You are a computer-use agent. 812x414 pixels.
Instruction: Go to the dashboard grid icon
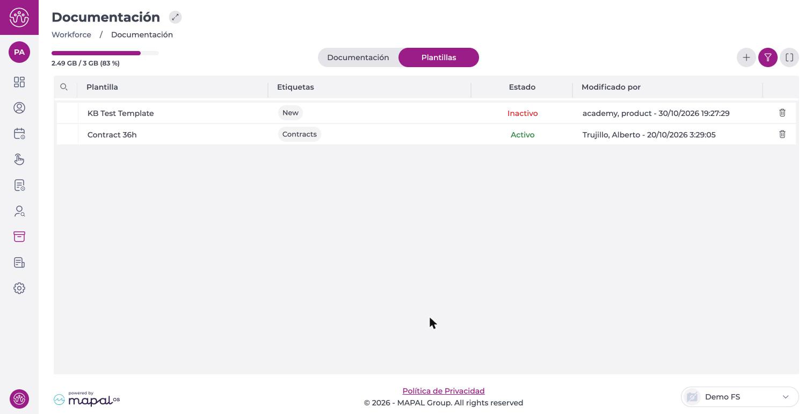click(x=19, y=82)
